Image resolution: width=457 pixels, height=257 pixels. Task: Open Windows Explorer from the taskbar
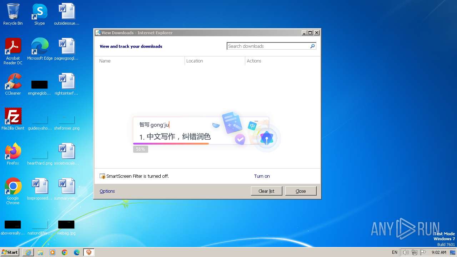click(40, 252)
